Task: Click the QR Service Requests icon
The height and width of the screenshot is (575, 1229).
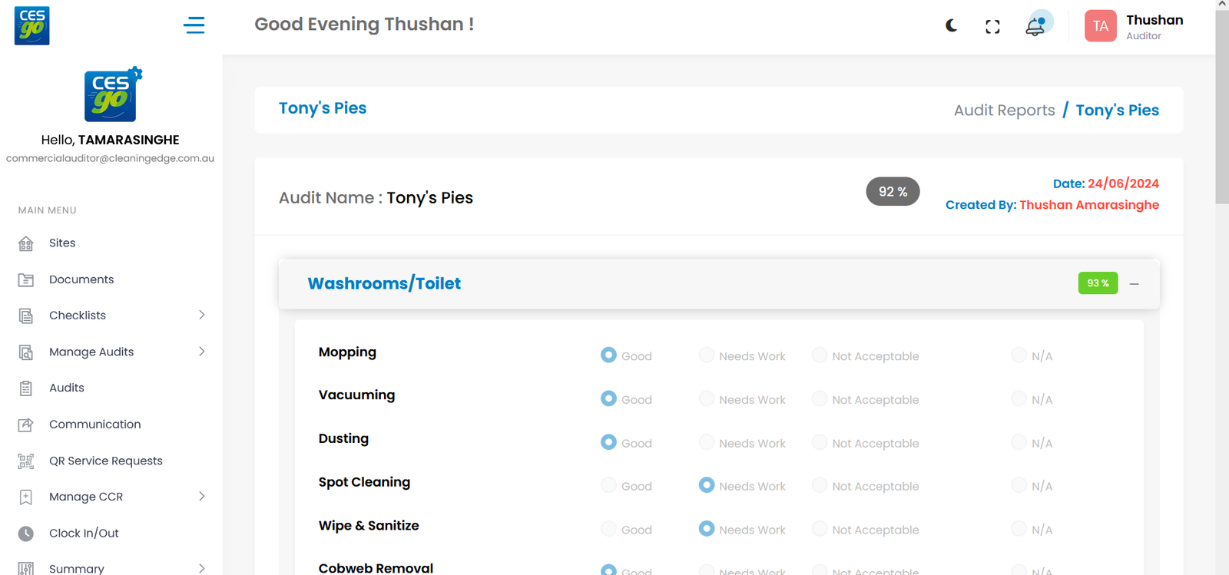Action: (26, 461)
